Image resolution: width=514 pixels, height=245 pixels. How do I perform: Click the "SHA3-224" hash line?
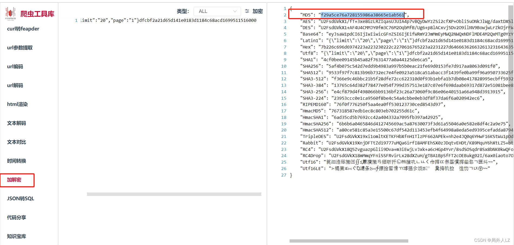point(392,98)
